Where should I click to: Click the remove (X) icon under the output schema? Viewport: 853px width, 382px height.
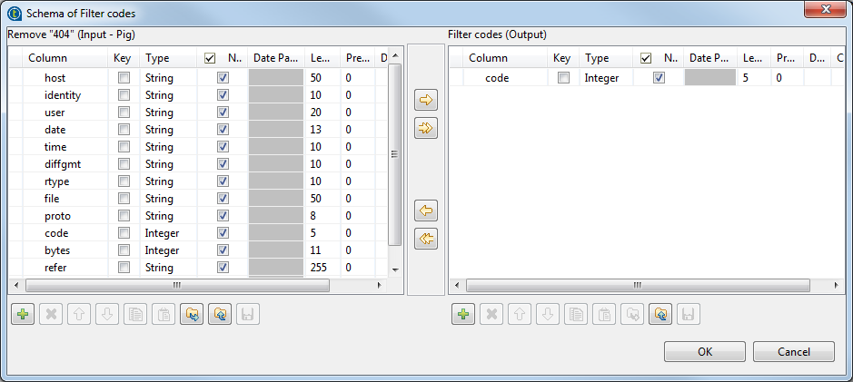(x=491, y=314)
